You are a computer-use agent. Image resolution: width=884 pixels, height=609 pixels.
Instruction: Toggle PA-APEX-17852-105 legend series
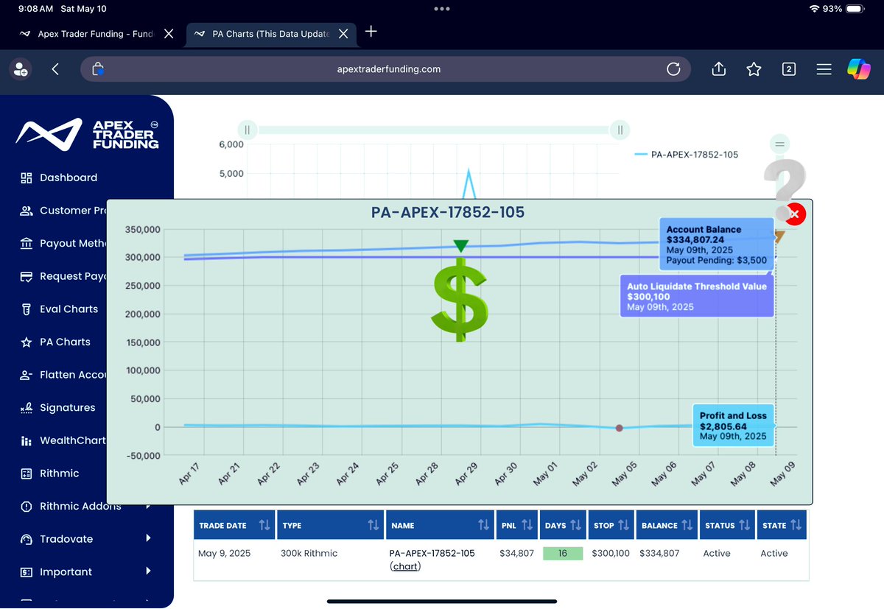tap(686, 155)
